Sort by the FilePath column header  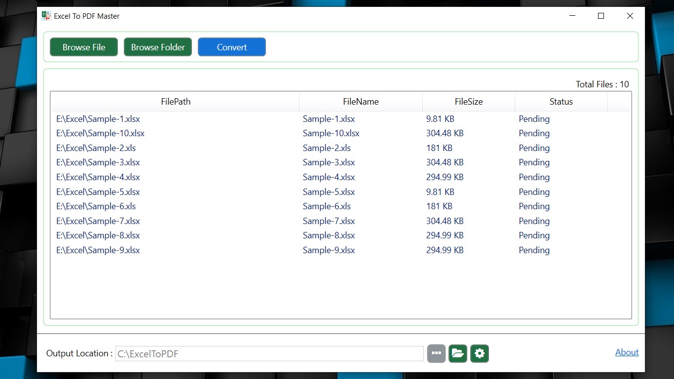(x=176, y=102)
